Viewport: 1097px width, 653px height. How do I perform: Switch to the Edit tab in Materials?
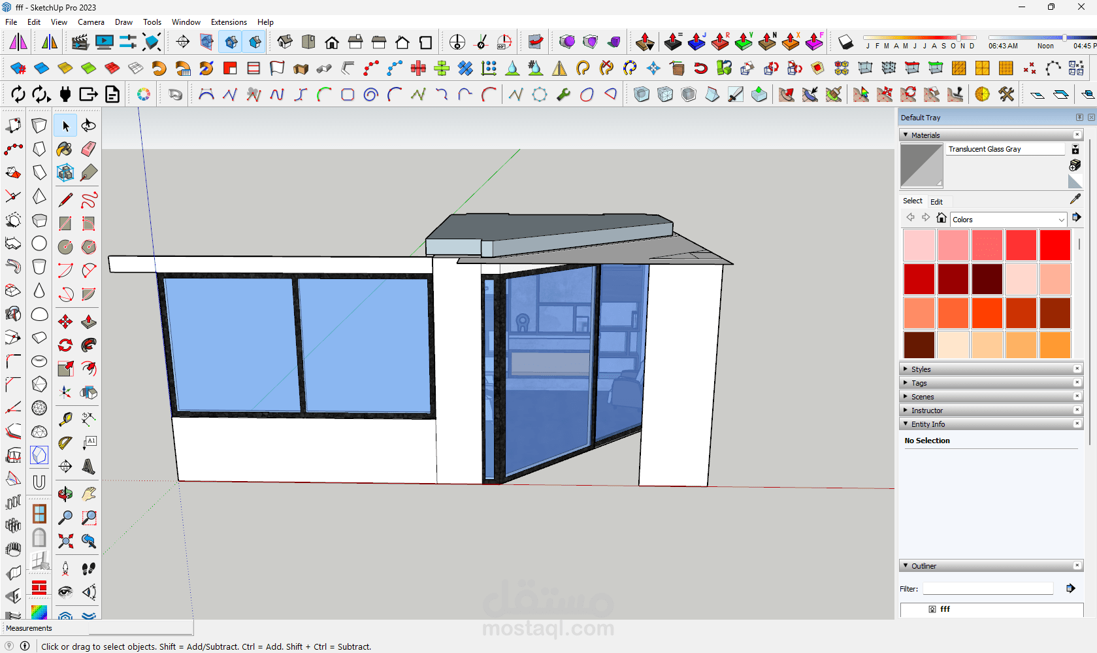(936, 202)
